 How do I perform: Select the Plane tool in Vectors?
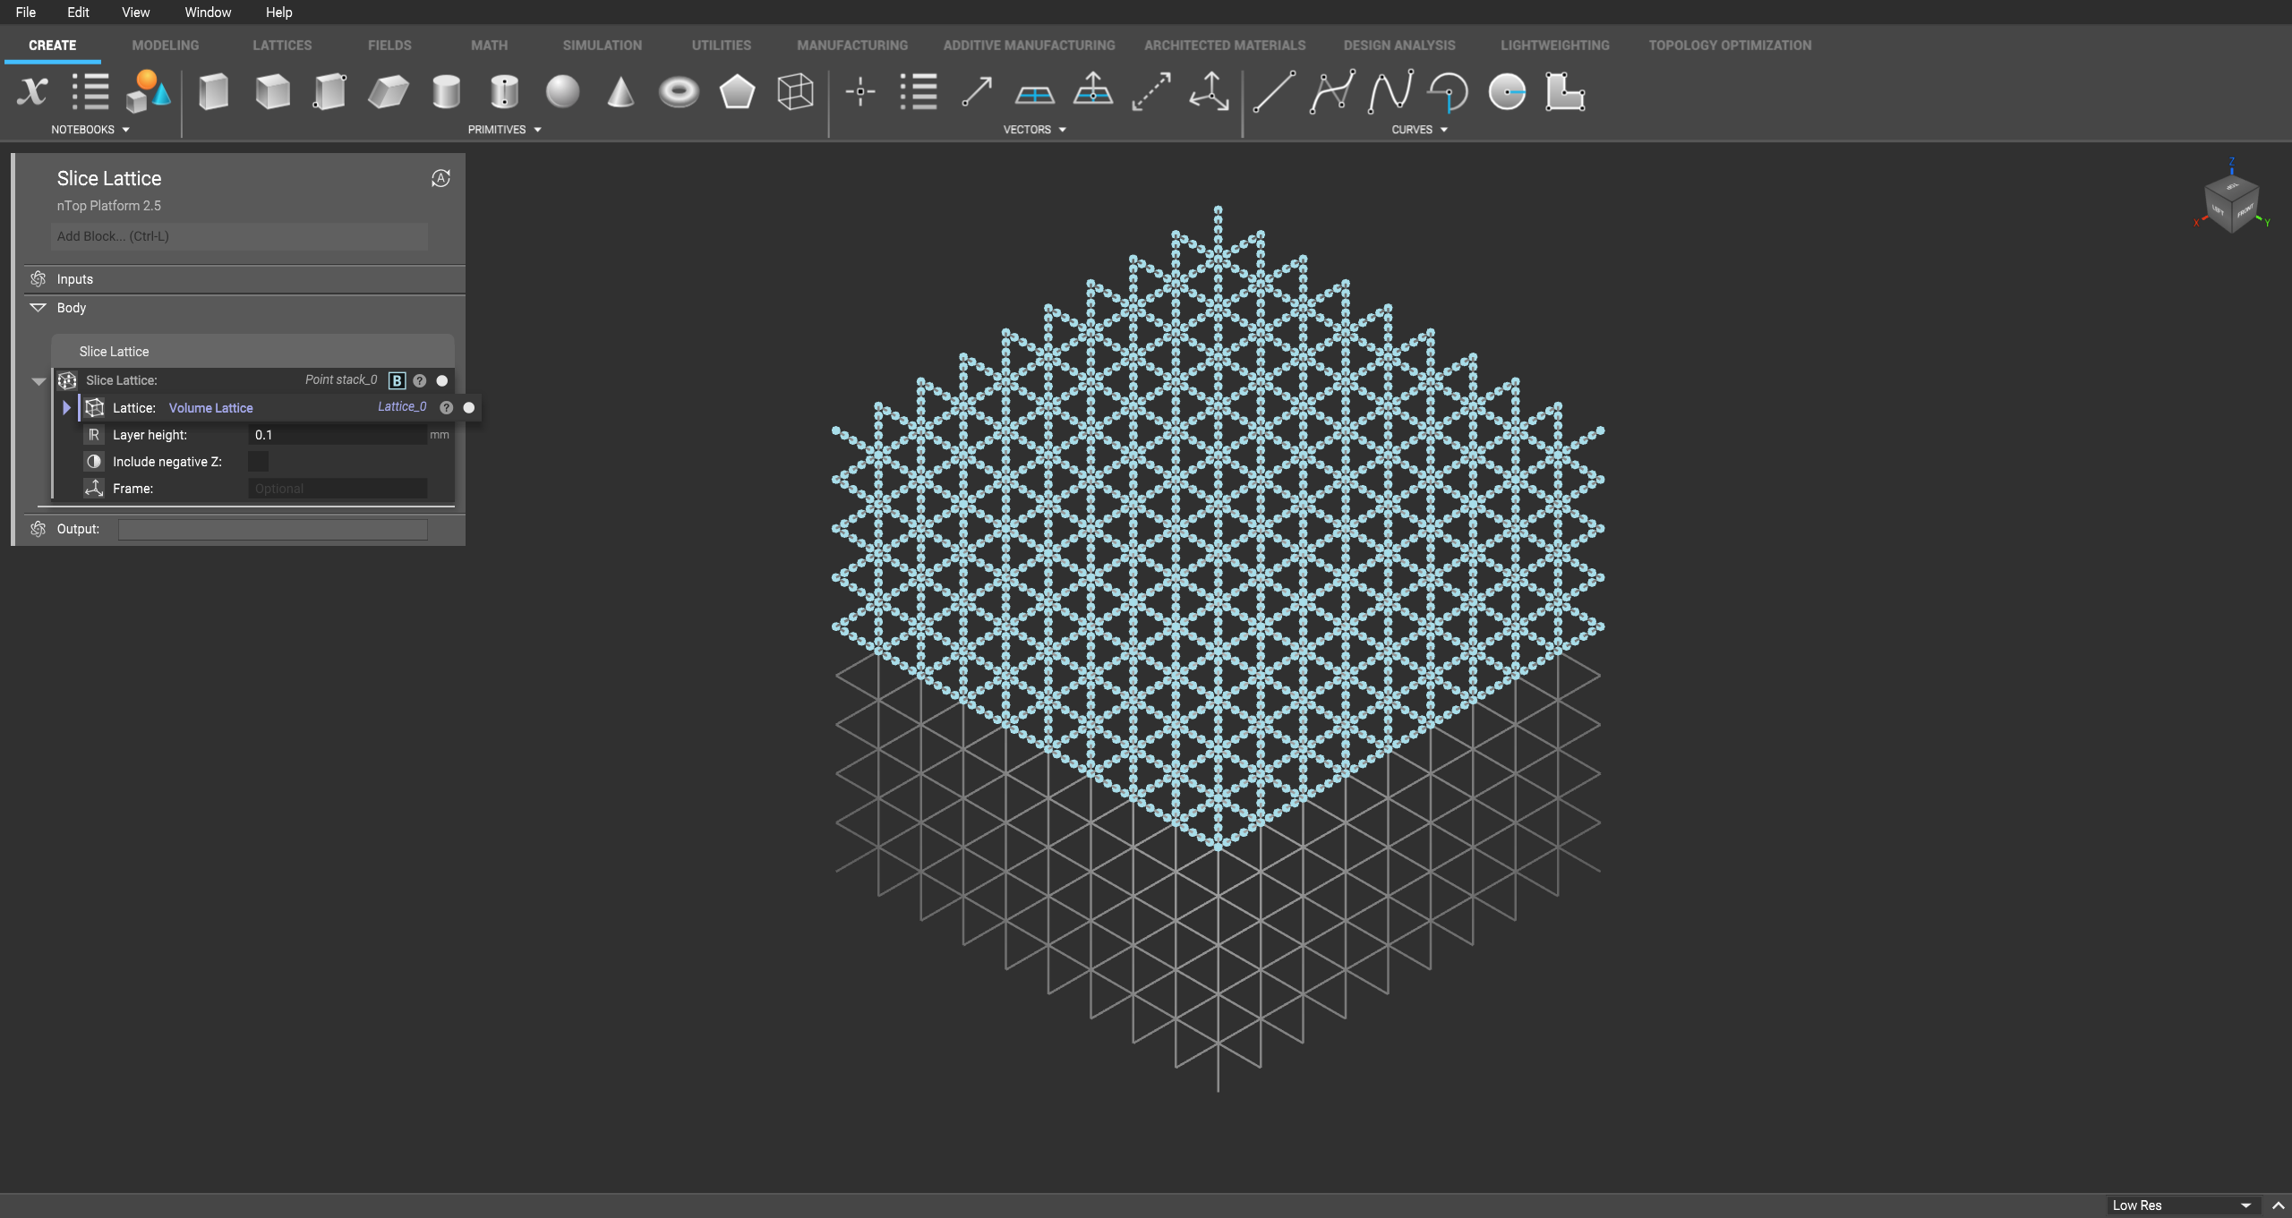1035,93
